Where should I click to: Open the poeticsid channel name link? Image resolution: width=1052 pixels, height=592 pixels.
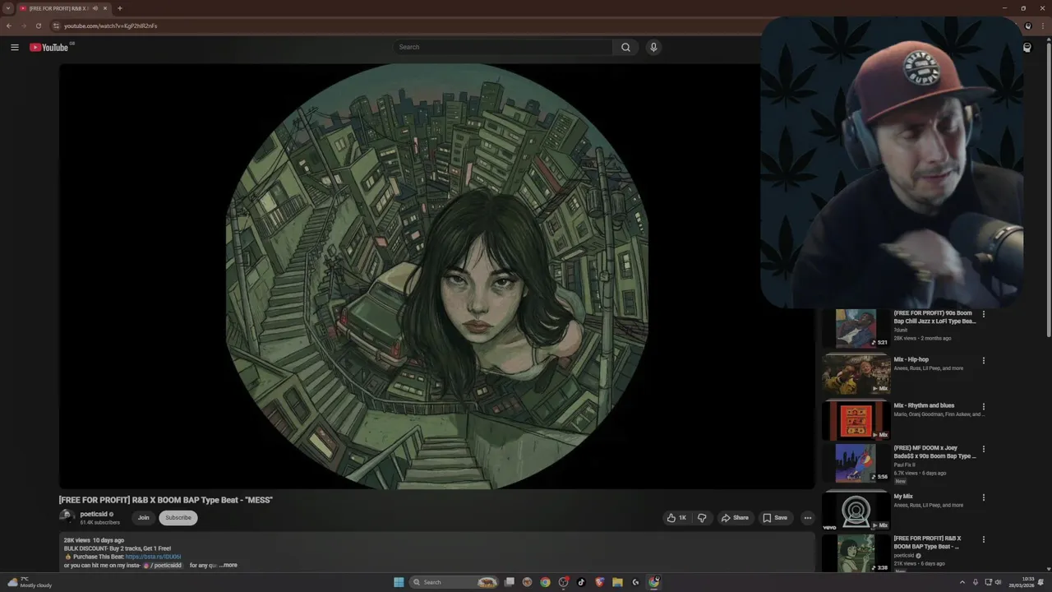(x=94, y=514)
